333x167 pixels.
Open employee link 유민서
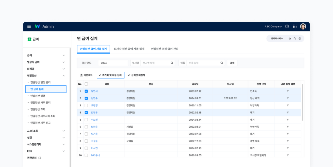(x=94, y=91)
